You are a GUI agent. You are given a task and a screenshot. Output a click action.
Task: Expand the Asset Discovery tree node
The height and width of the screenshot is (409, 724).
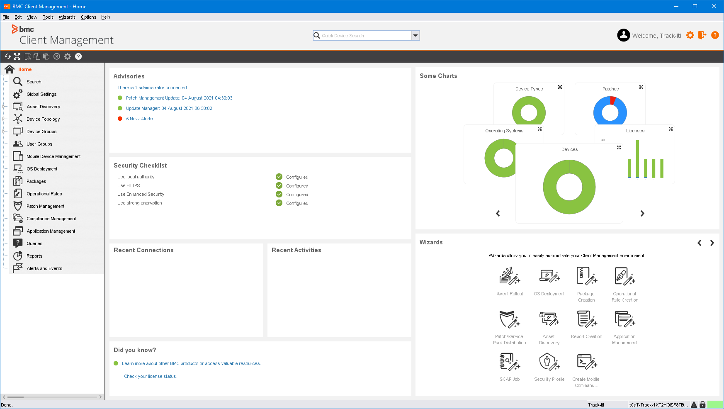[x=4, y=107]
